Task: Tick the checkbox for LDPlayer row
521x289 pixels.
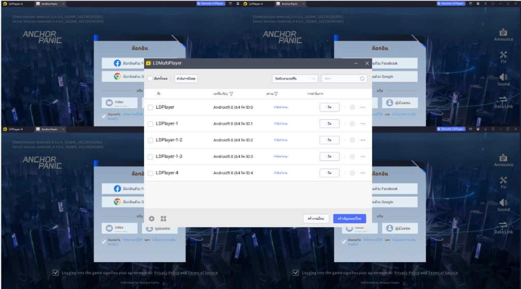Action: pos(150,108)
